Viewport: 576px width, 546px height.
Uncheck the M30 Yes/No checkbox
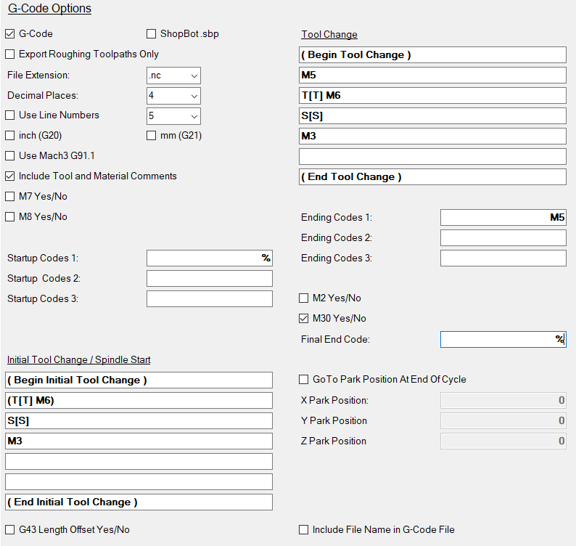(304, 318)
